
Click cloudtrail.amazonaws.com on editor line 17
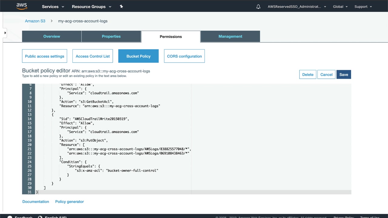click(x=114, y=132)
